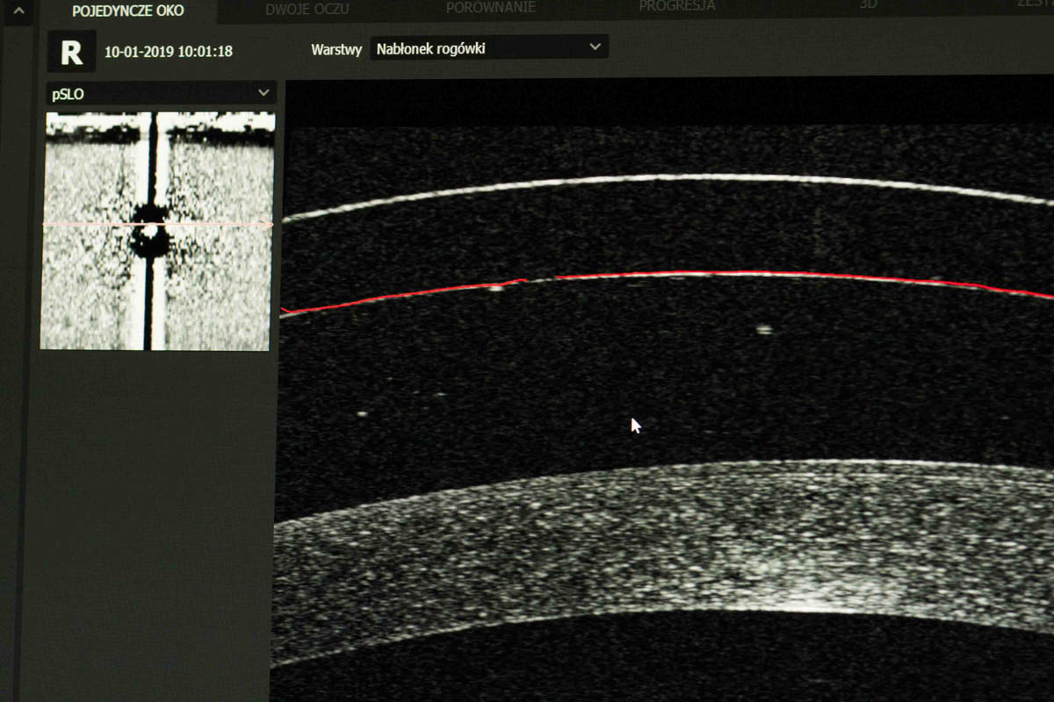Go to the PORÓWNANIE tab

click(x=491, y=7)
